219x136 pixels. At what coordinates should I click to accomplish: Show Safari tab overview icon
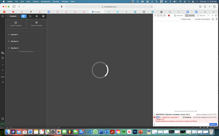tap(214, 7)
